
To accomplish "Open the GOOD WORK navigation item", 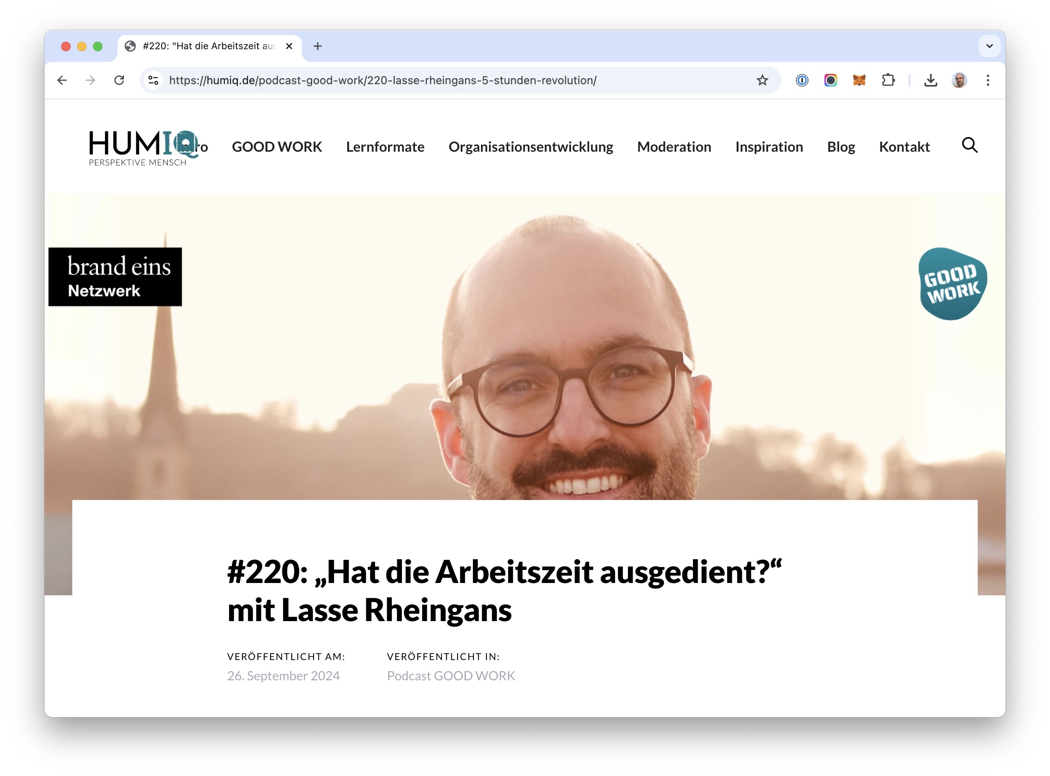I will pyautogui.click(x=276, y=147).
